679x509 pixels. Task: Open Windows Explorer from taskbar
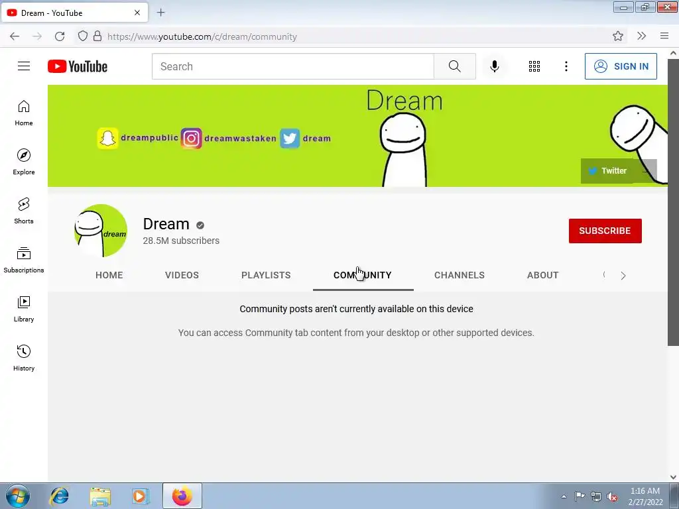point(100,496)
